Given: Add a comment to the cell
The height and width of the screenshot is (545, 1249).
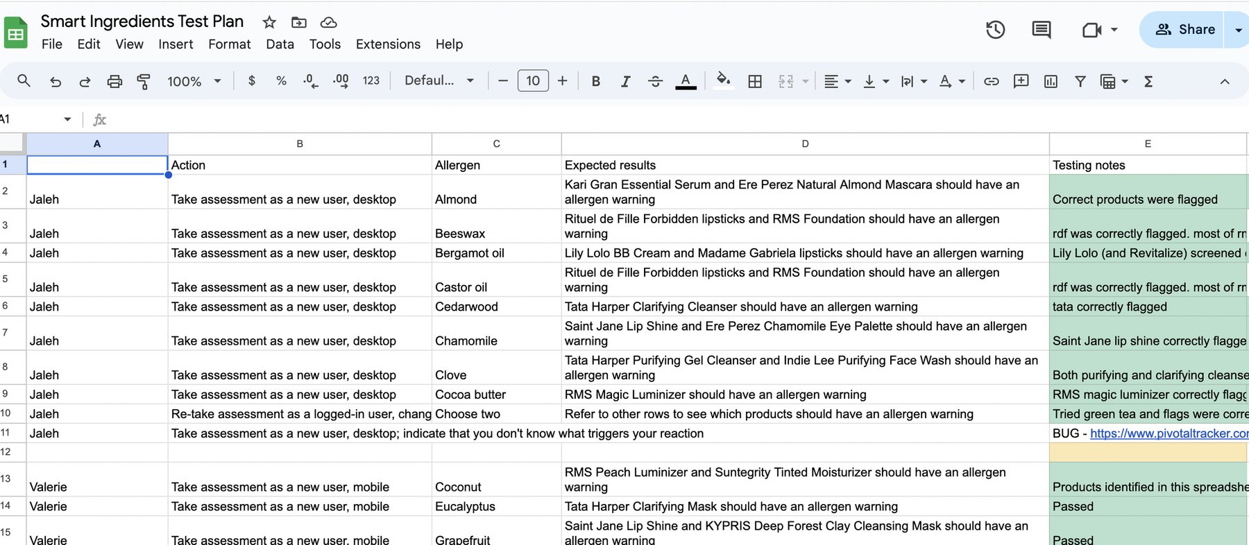Looking at the screenshot, I should tap(1021, 81).
